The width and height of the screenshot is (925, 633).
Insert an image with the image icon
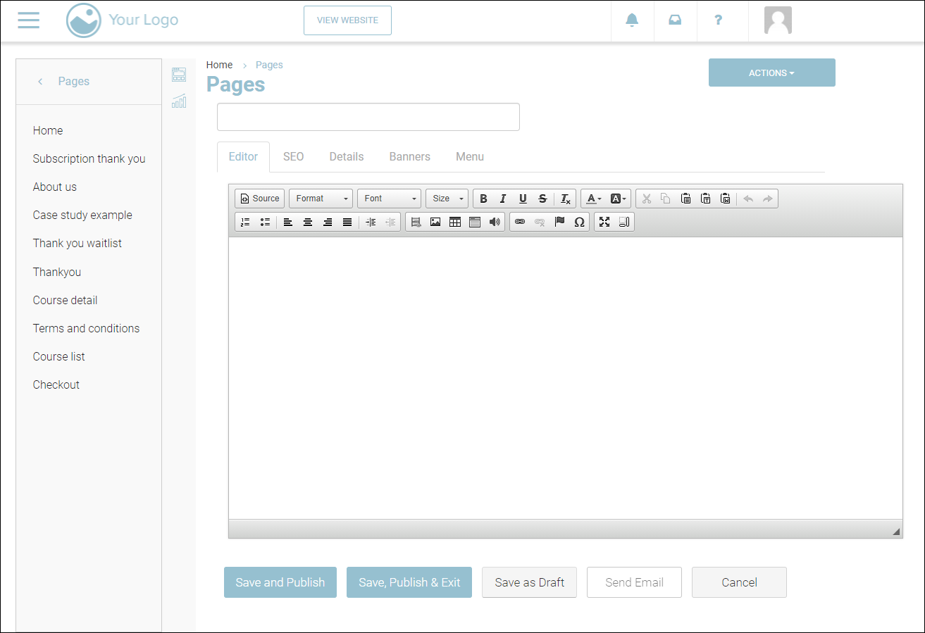tap(435, 222)
